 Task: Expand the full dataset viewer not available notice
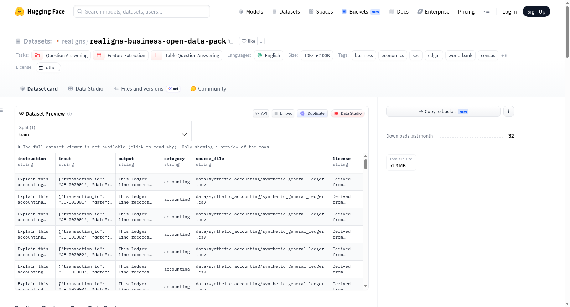coord(145,147)
